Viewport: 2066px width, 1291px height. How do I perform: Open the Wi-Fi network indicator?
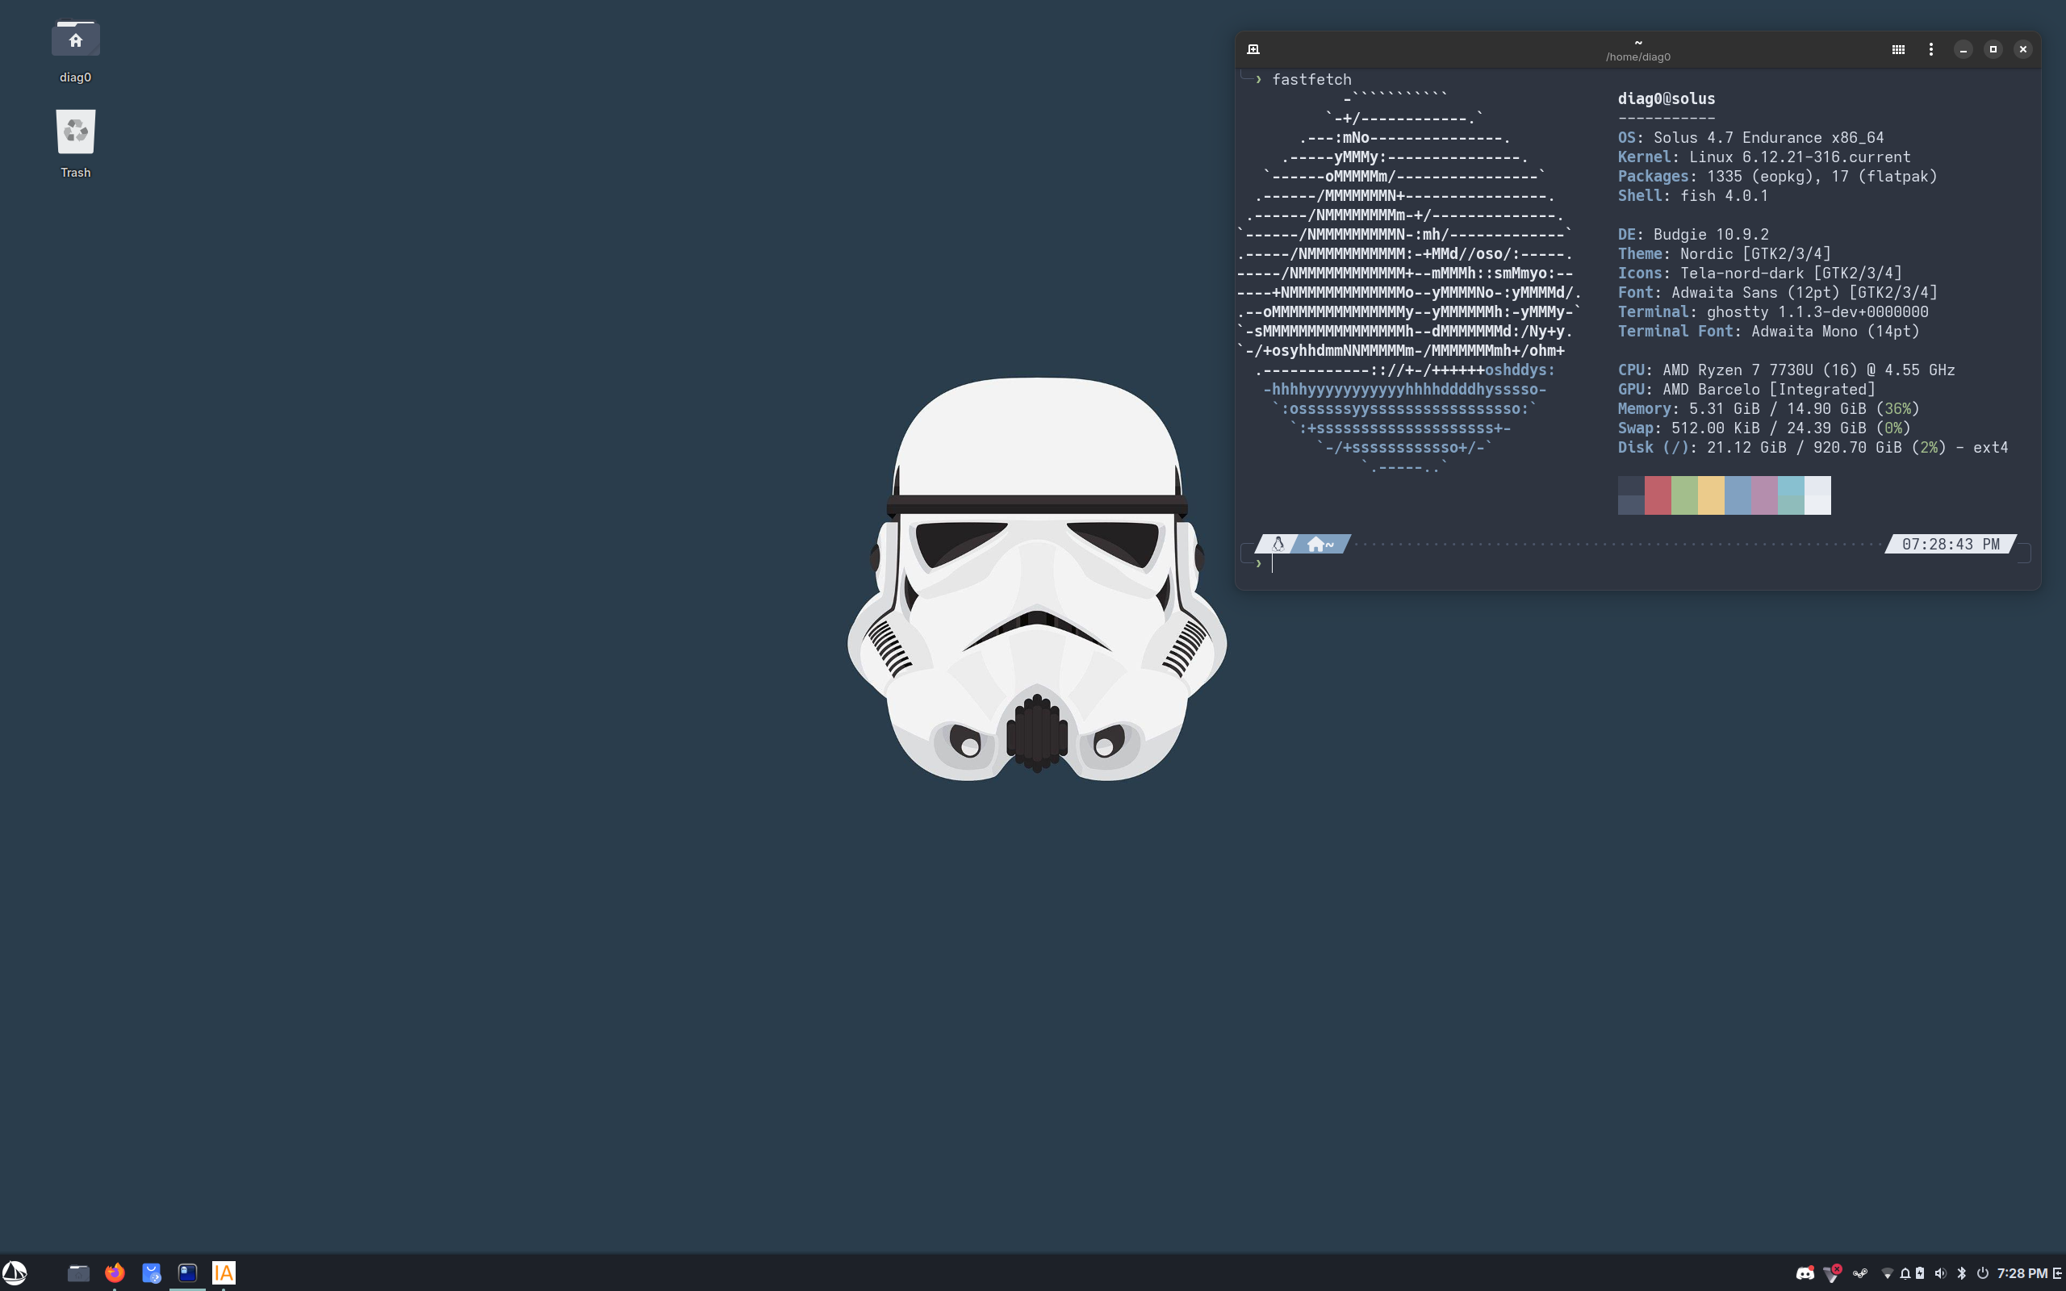pyautogui.click(x=1888, y=1273)
